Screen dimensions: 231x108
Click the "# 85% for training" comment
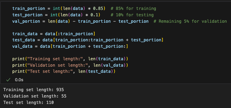133,8
